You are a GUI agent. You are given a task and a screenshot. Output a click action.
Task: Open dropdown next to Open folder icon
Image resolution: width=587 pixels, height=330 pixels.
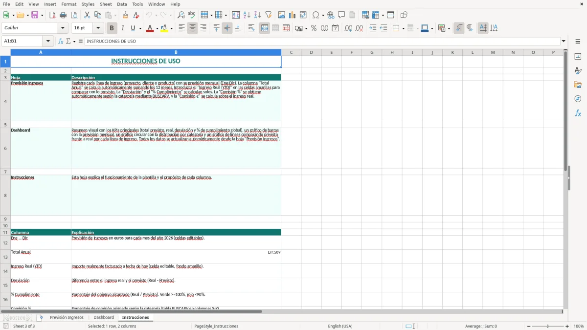coord(26,15)
